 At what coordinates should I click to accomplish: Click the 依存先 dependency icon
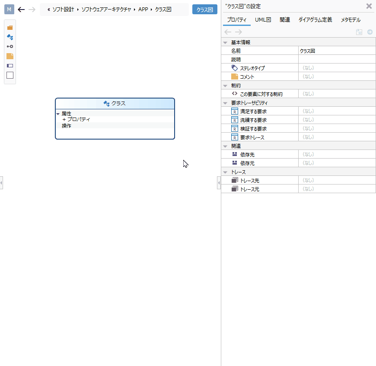click(235, 154)
